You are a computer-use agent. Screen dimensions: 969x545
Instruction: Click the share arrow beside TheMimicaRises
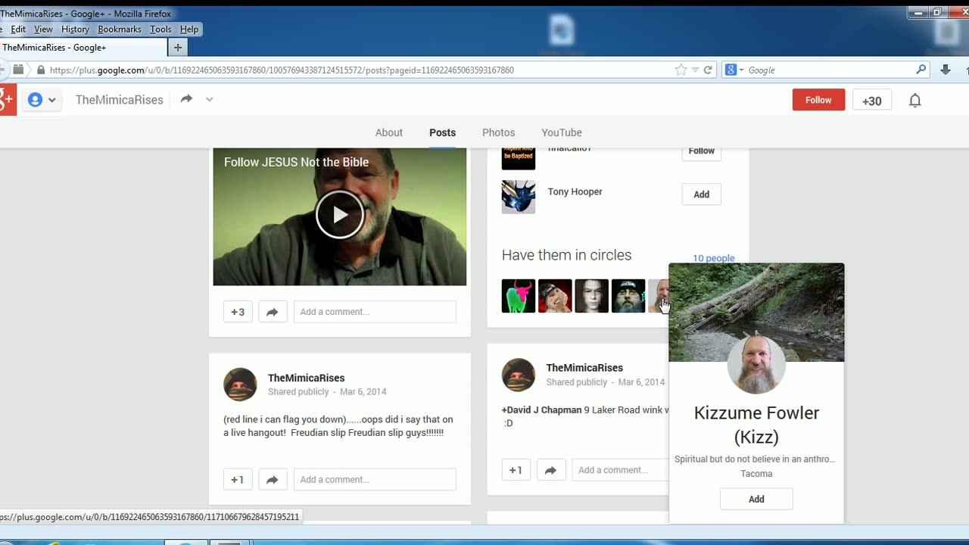tap(186, 99)
